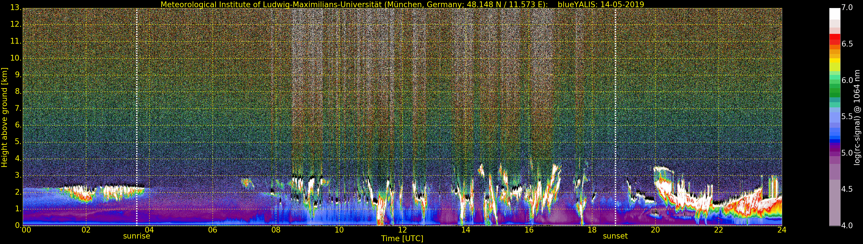This screenshot has width=863, height=244.
Task: Click the '4.0' colorbar value
Action: click(847, 225)
